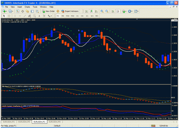
Task: Click the '0 minutes 1 seconds left to bar end' text
Action: click(x=15, y=22)
